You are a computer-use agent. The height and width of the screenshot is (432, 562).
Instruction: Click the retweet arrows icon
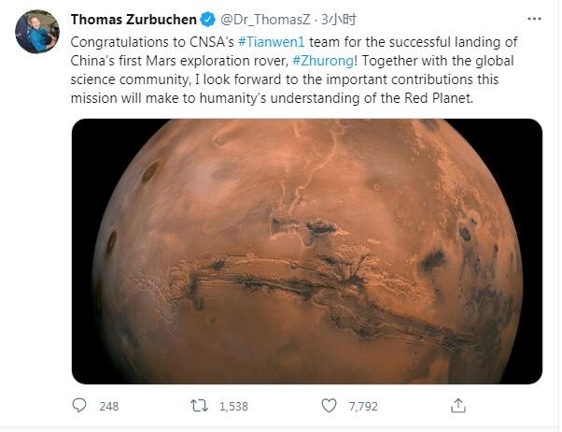click(198, 406)
